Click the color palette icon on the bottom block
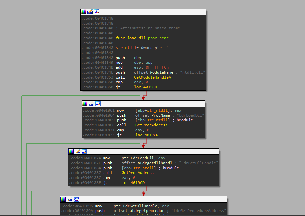This screenshot has width=305, height=216. point(63,199)
